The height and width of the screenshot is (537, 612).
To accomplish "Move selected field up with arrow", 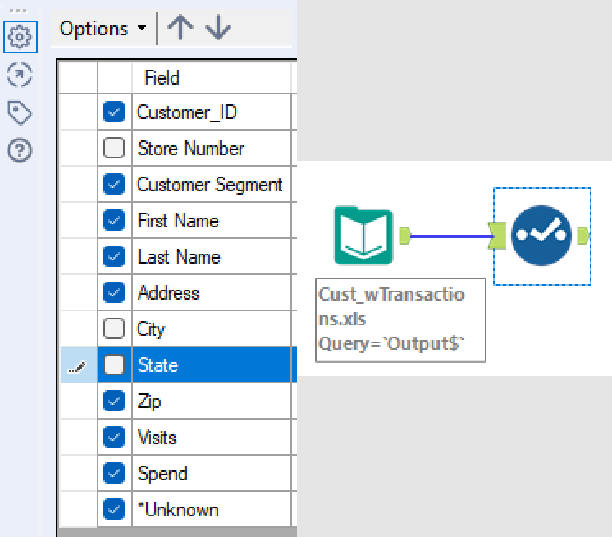I will click(x=180, y=28).
